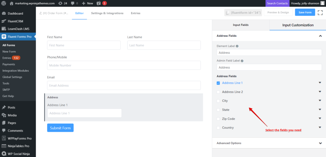The height and width of the screenshot is (157, 326).
Task: Click the Element Label info icon
Action: coord(237,46)
